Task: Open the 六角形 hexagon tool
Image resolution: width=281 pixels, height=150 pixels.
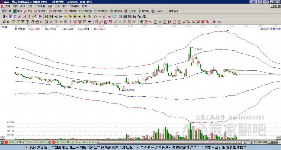Action: 157,11
